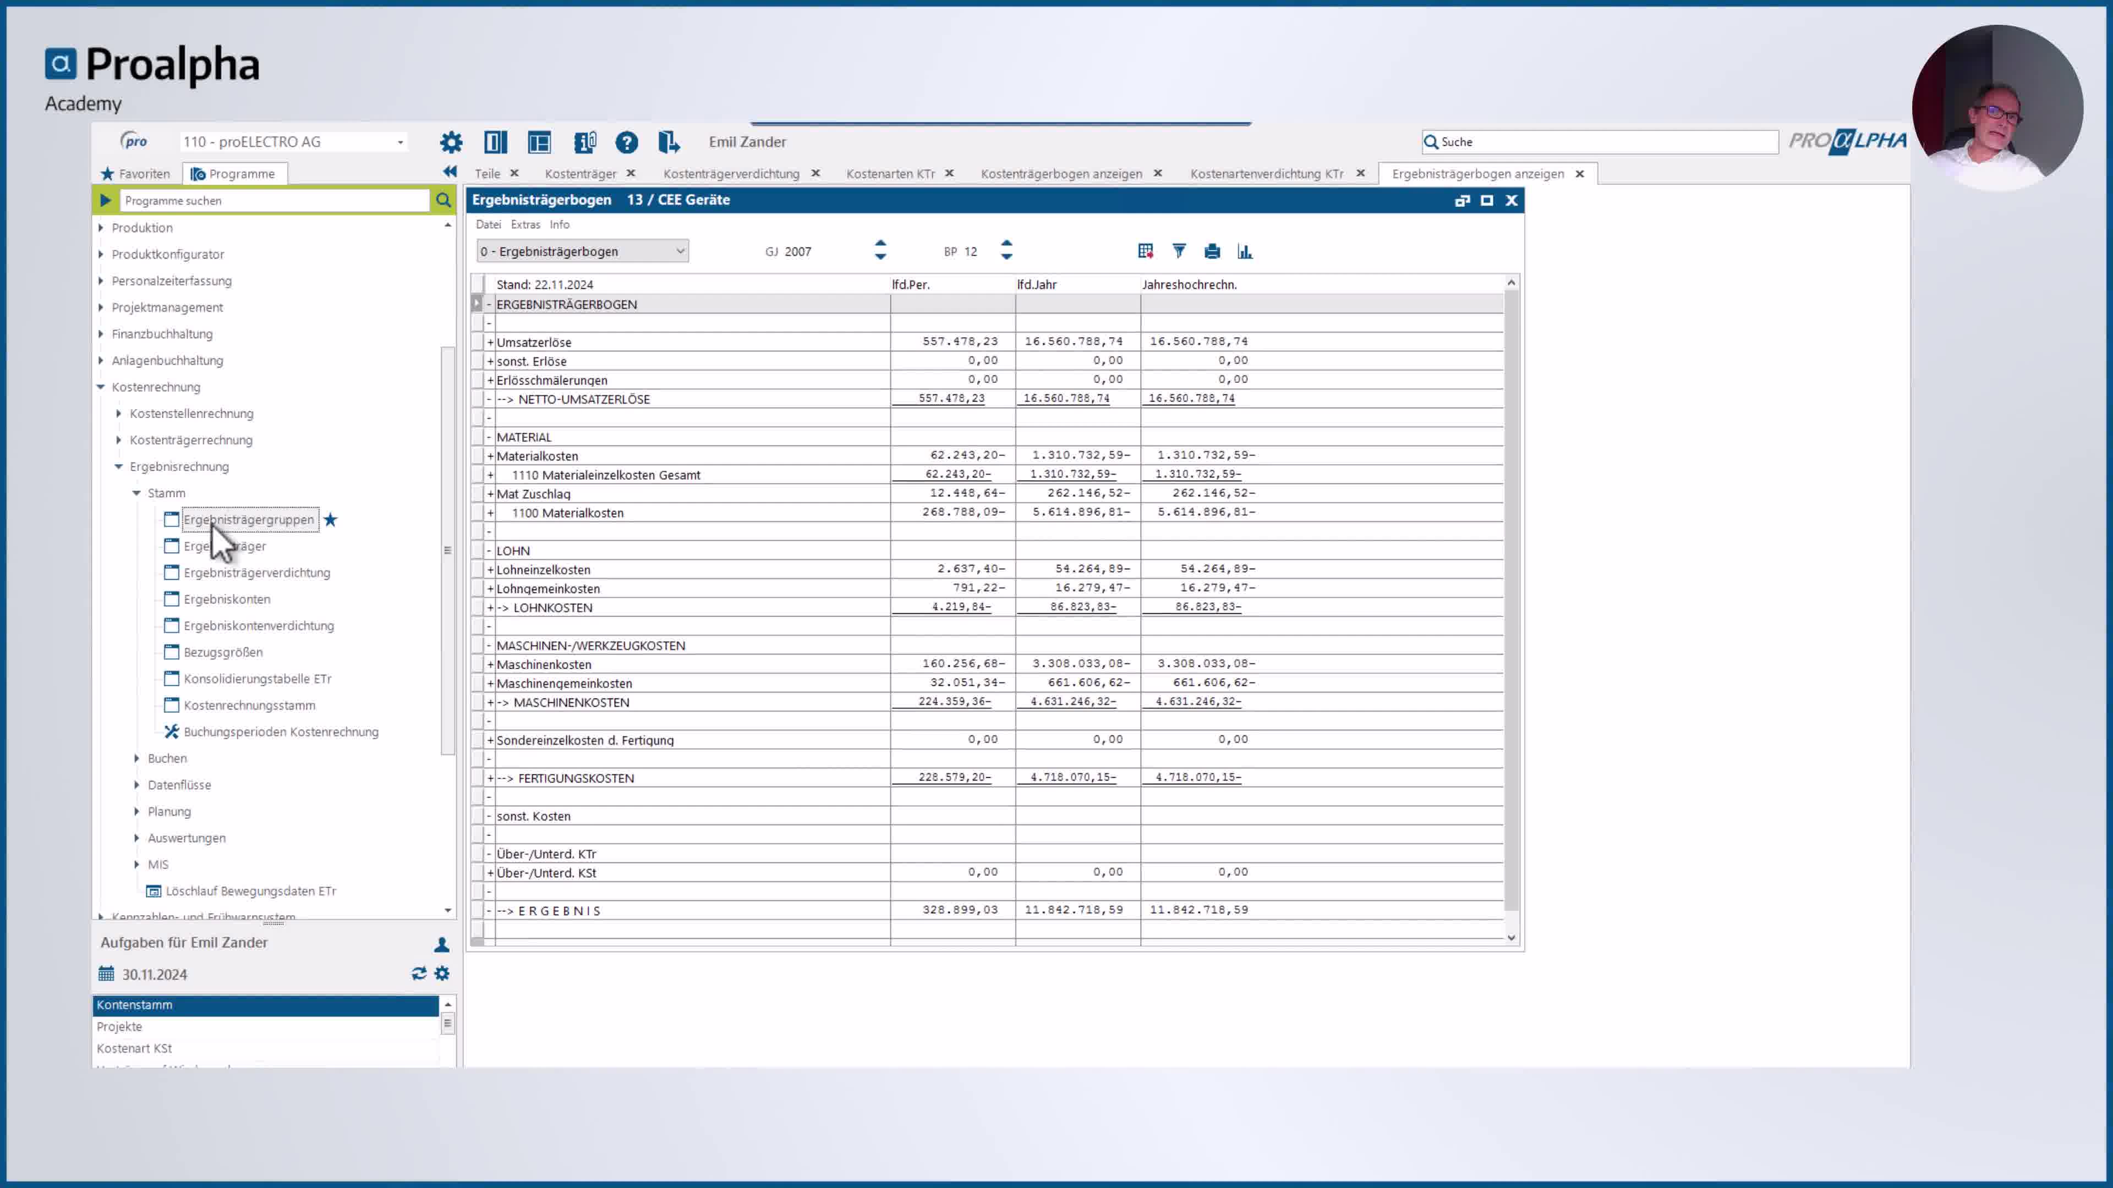This screenshot has width=2113, height=1188.
Task: Open the Extras menu
Action: [x=525, y=224]
